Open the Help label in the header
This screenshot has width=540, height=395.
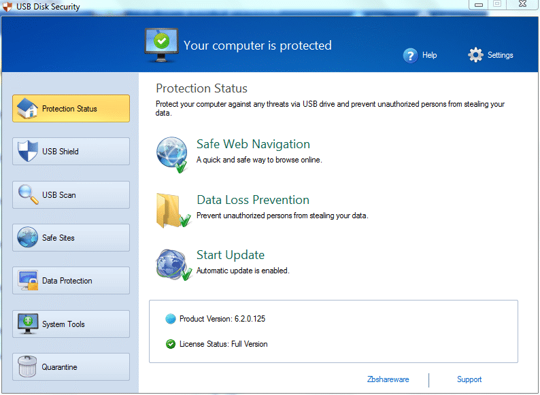click(429, 55)
